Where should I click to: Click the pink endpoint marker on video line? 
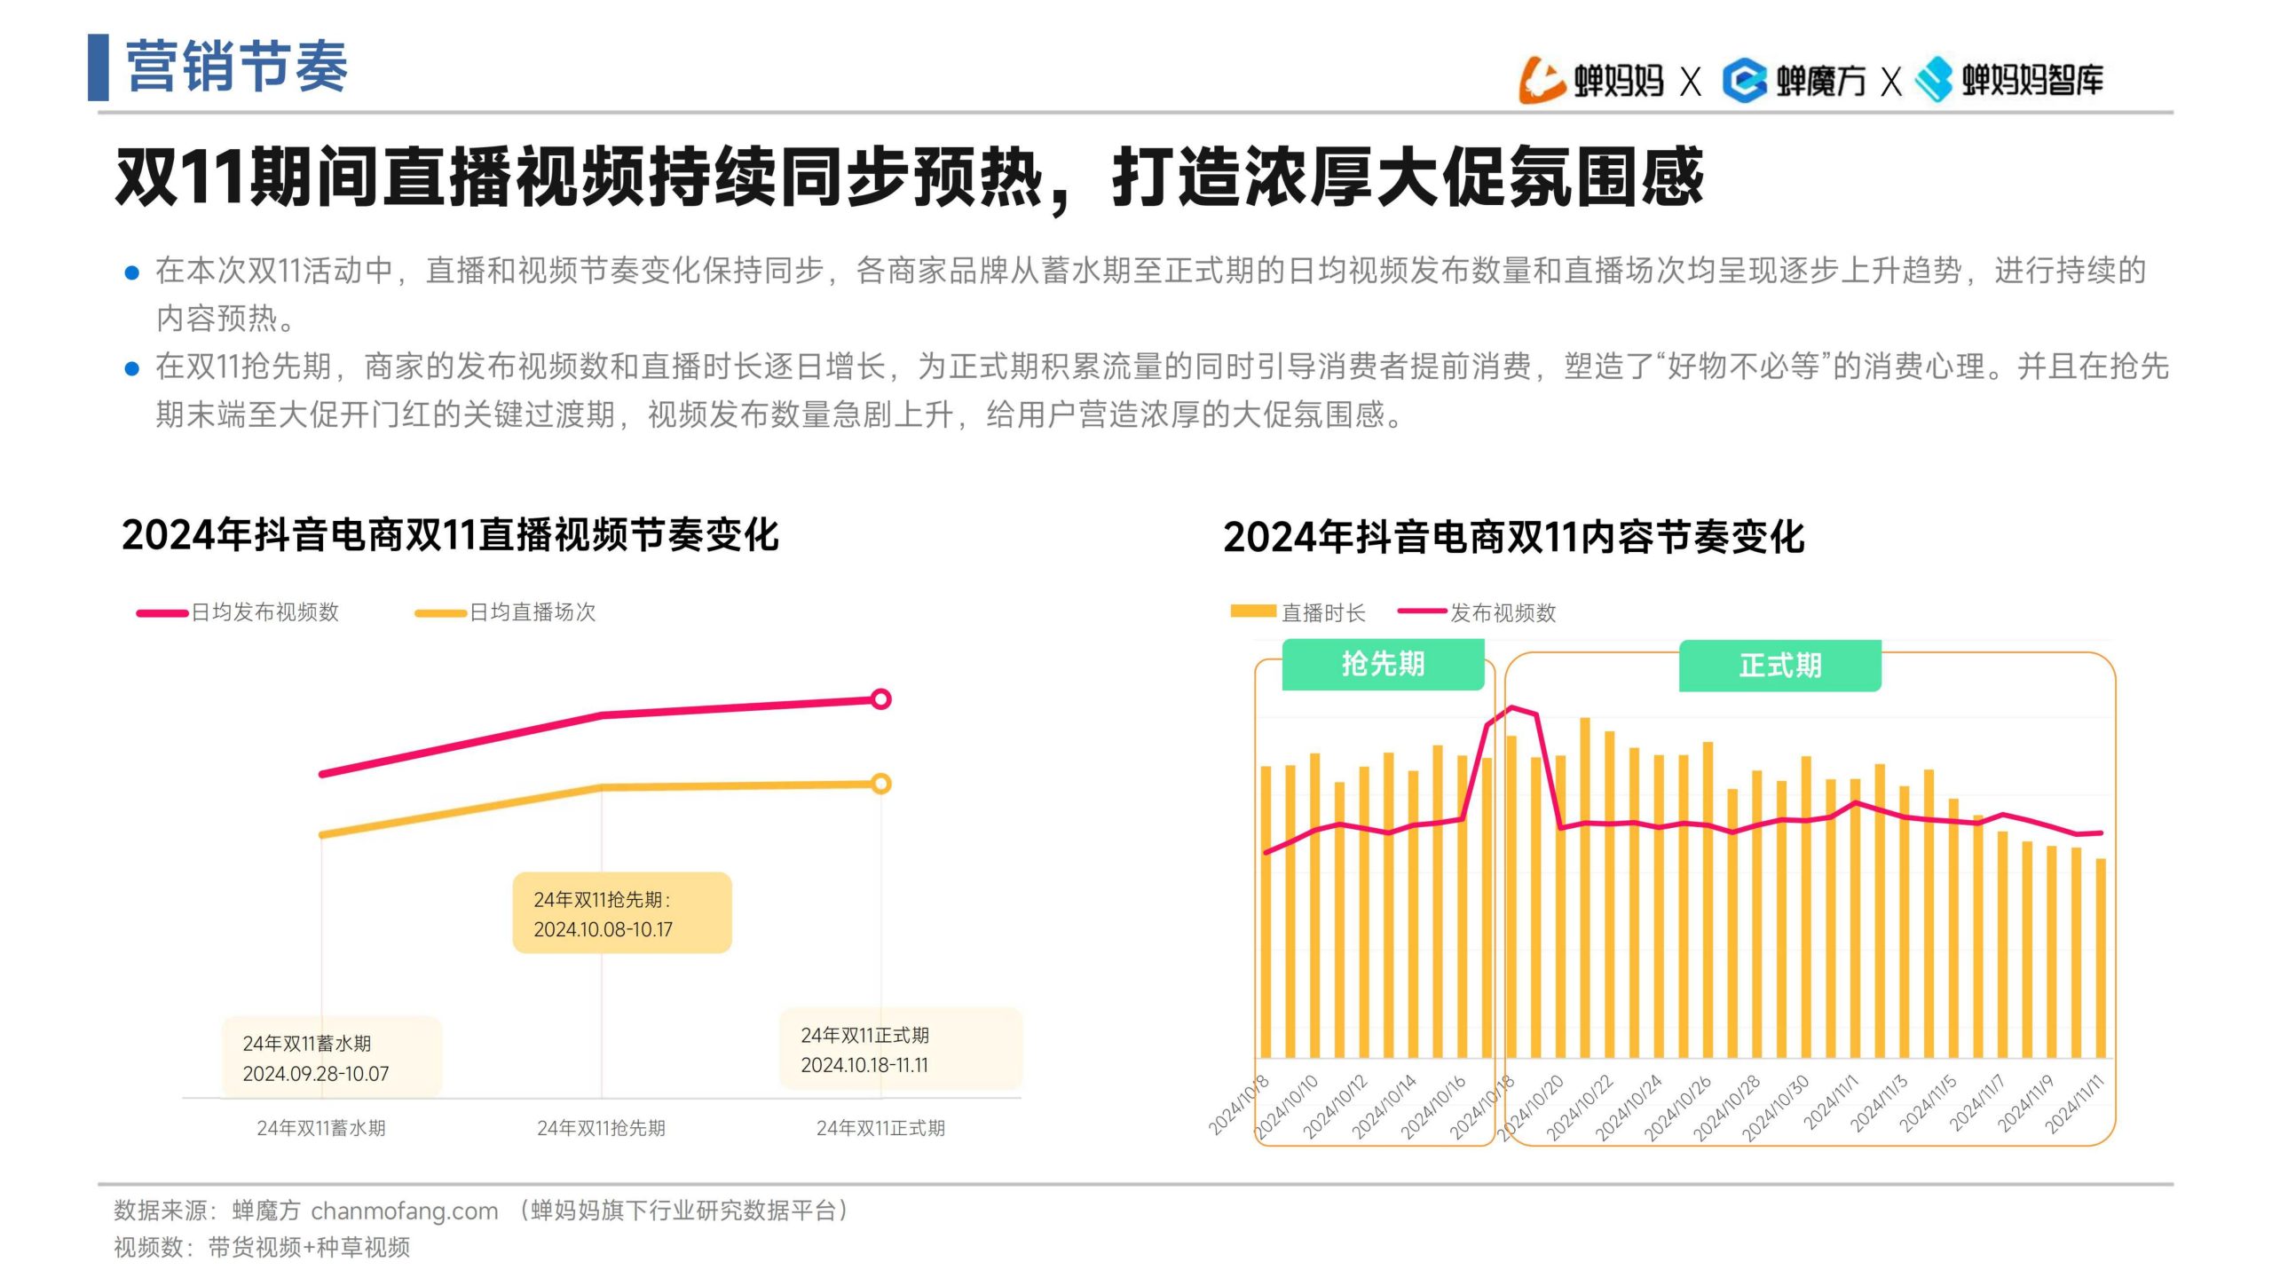tap(880, 699)
